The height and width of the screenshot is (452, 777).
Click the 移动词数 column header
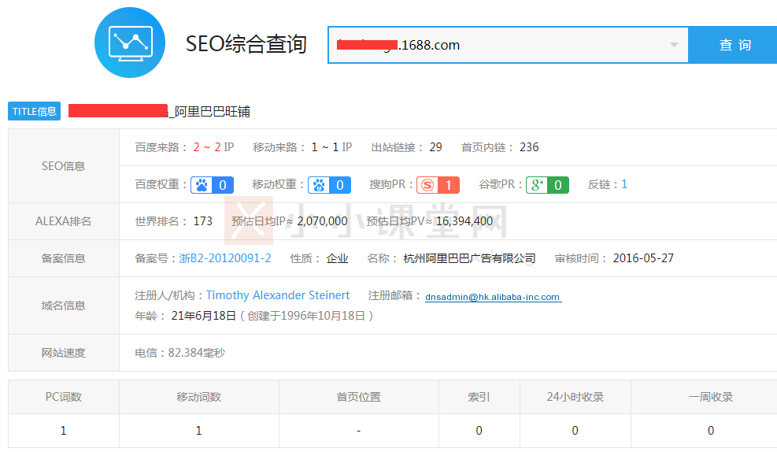point(198,397)
